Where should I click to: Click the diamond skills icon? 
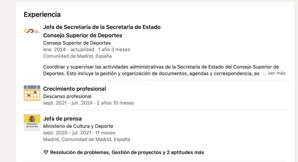pos(46,152)
